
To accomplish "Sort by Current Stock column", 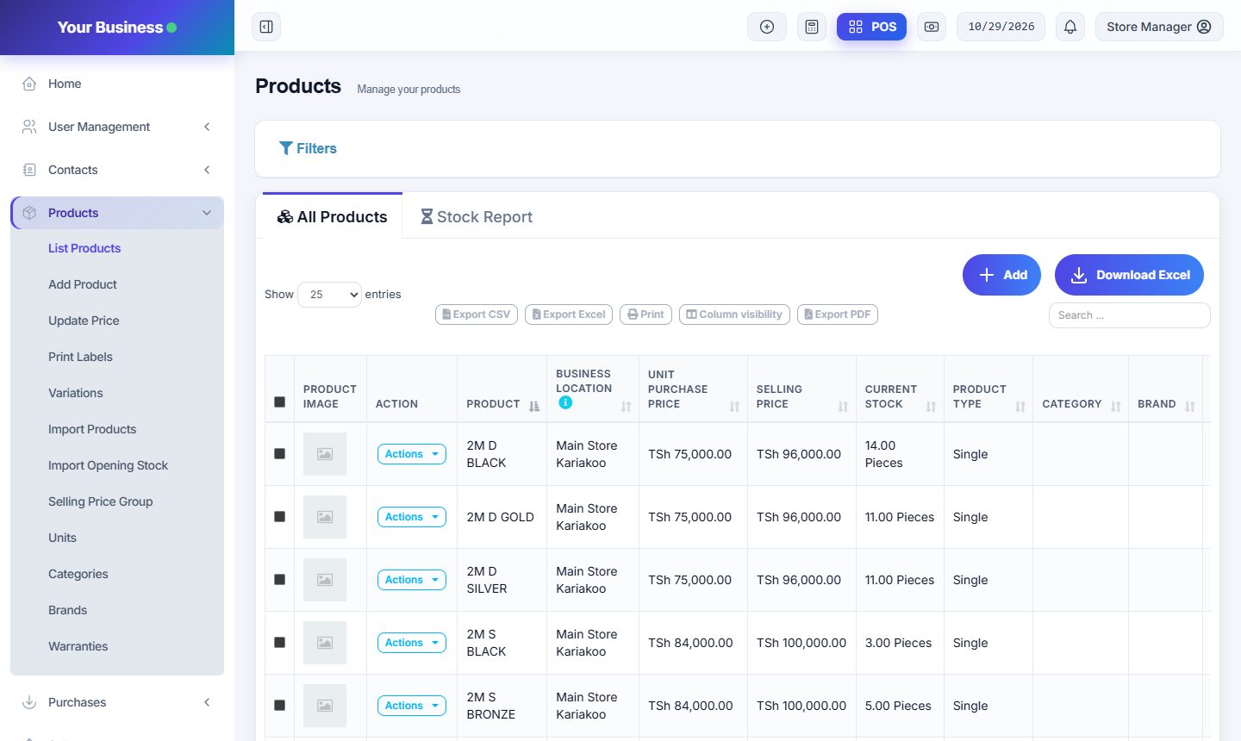I will pyautogui.click(x=931, y=406).
